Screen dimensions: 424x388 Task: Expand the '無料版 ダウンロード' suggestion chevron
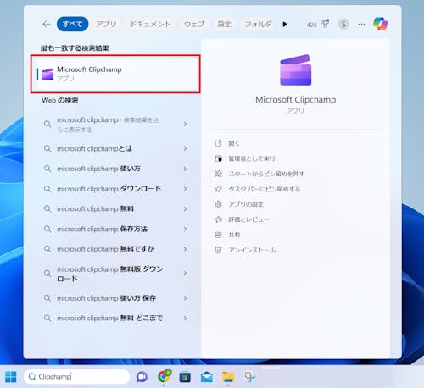(x=185, y=274)
